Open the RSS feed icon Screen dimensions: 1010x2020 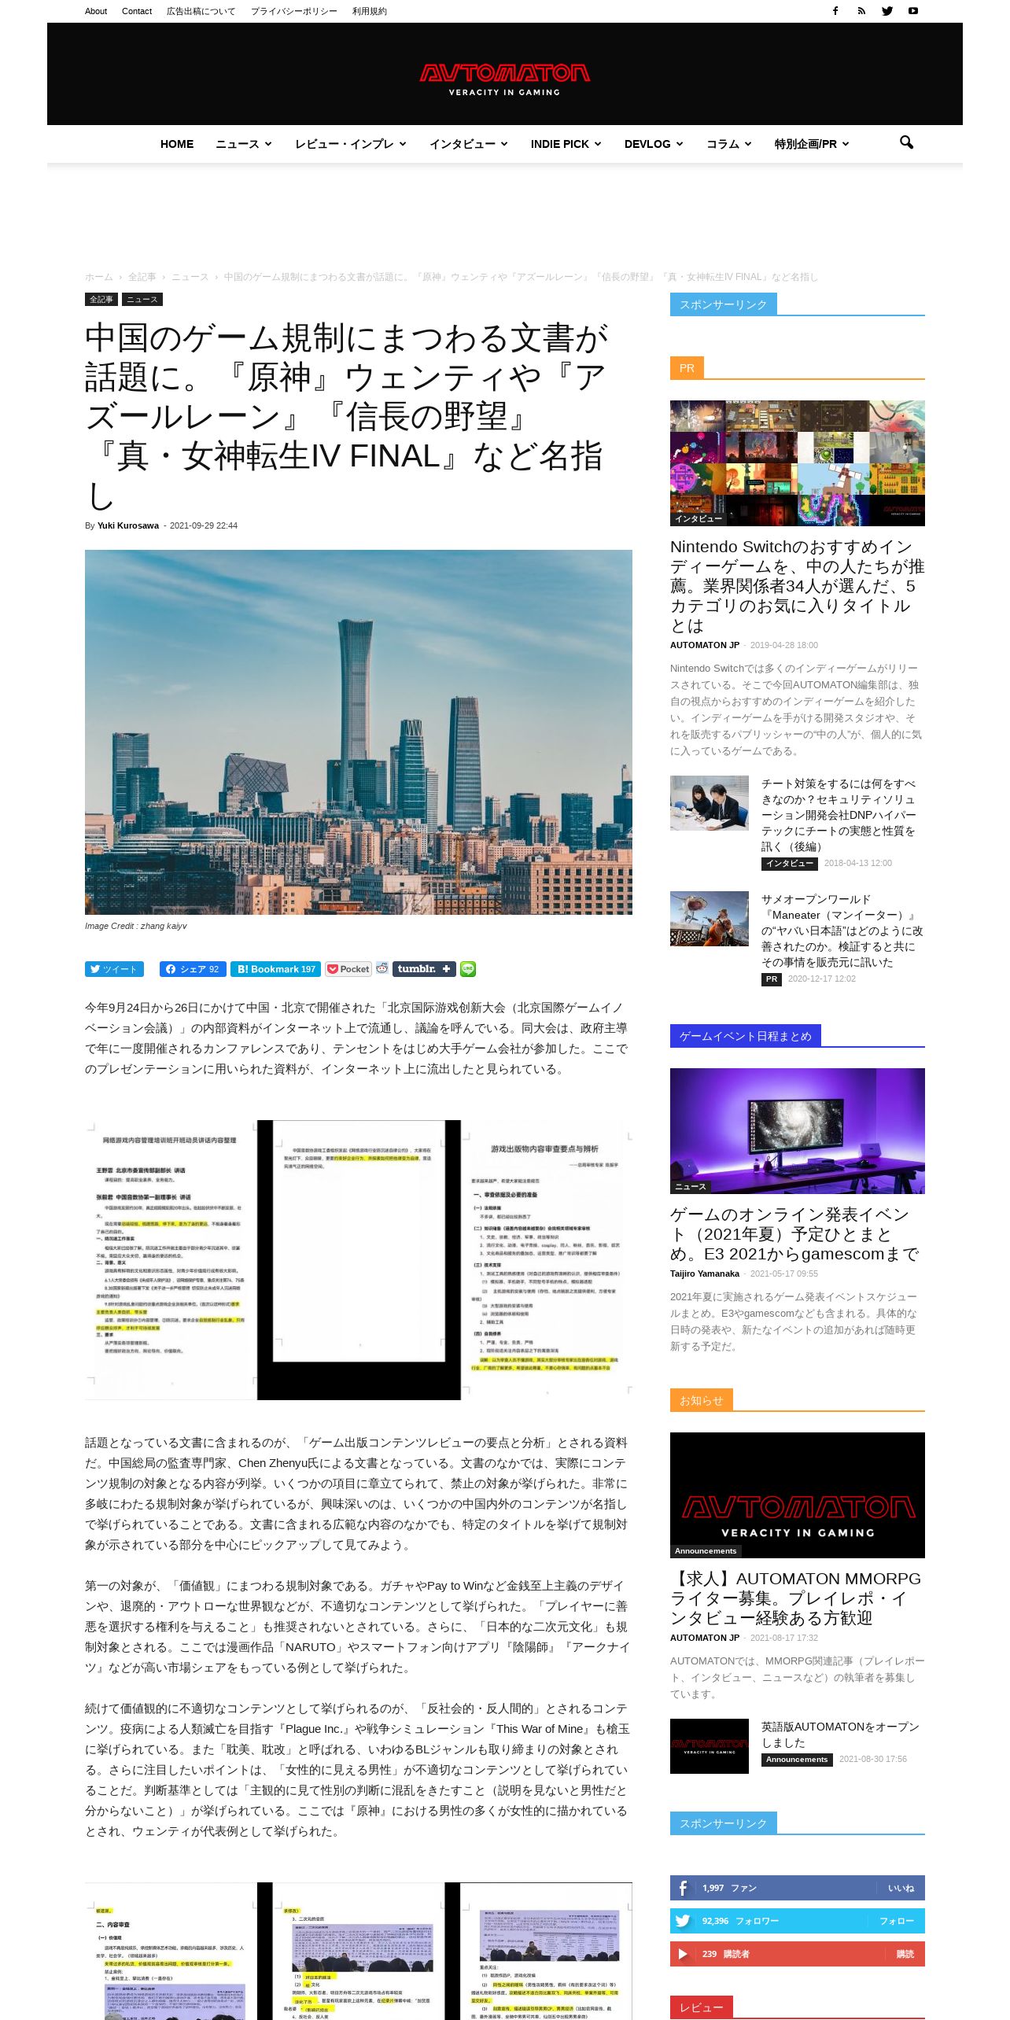click(861, 11)
